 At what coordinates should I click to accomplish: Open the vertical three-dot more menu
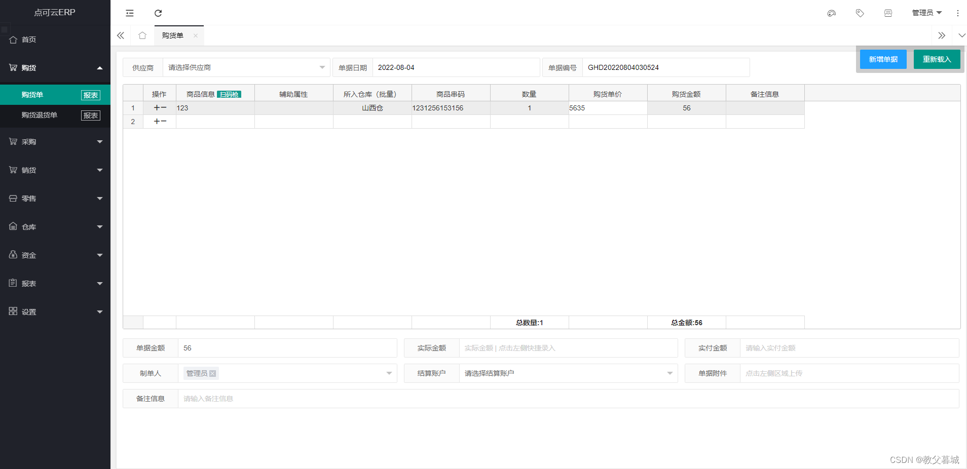coord(958,13)
